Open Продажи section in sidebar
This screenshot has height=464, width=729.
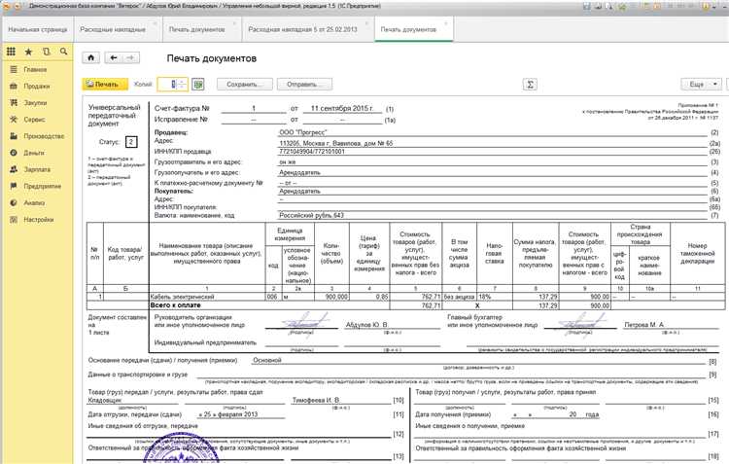tap(35, 88)
